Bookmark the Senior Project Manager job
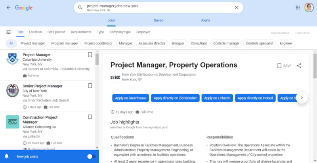The width and height of the screenshot is (317, 163). (90, 86)
